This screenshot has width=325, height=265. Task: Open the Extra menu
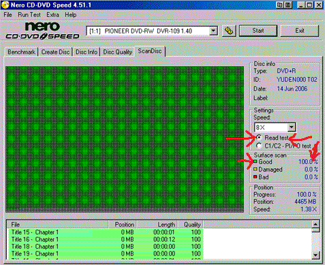pos(52,15)
